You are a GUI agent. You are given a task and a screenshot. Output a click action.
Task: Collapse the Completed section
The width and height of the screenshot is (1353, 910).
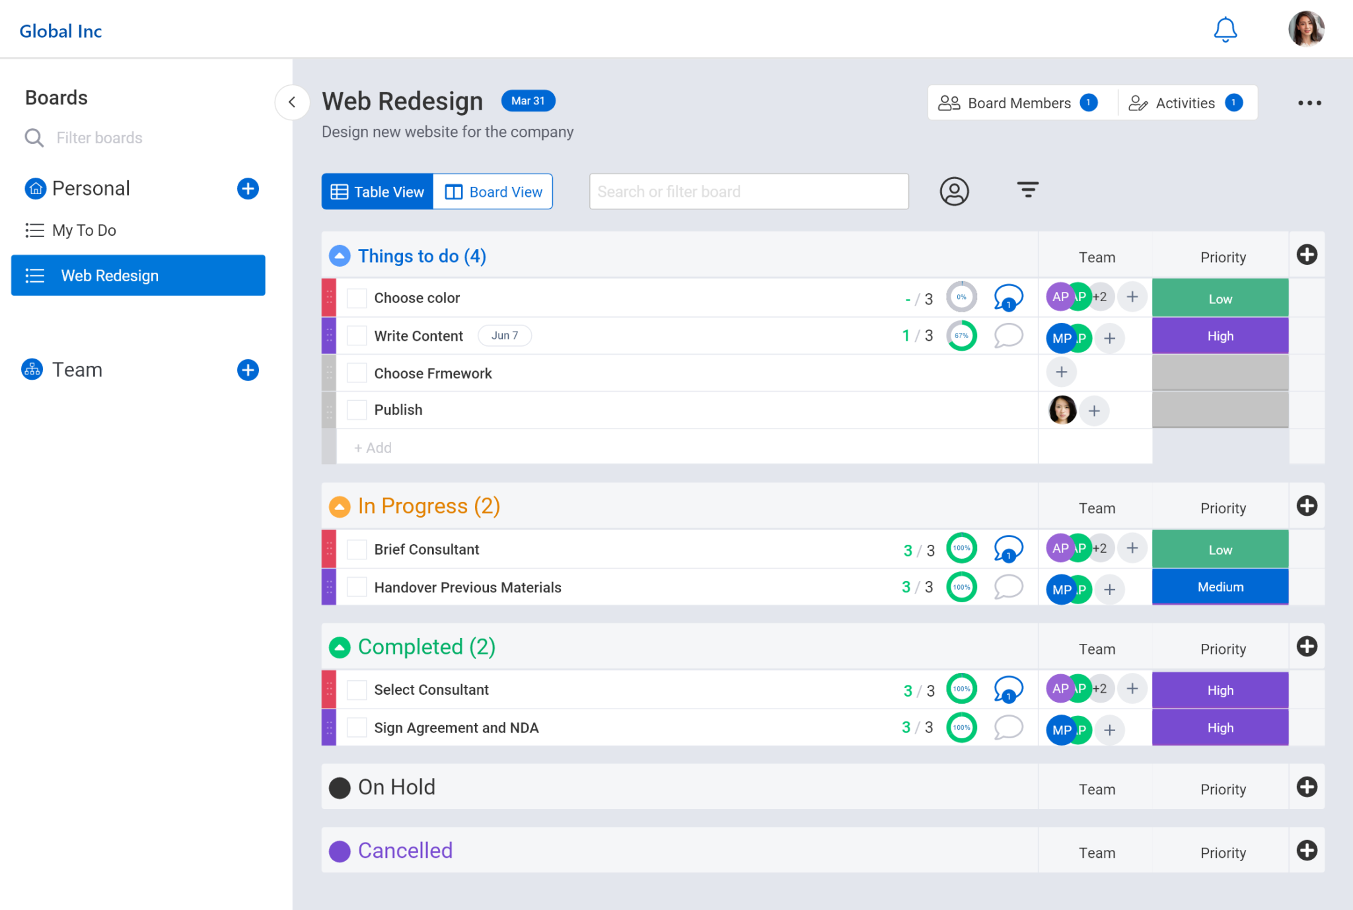(x=340, y=647)
